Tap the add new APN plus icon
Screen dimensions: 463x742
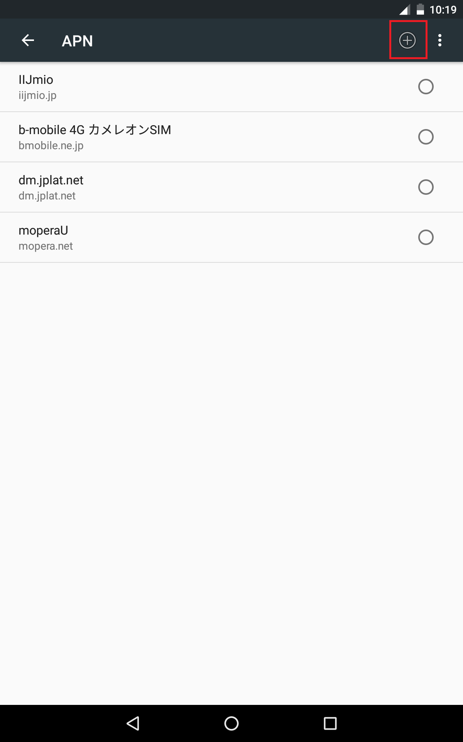(407, 40)
